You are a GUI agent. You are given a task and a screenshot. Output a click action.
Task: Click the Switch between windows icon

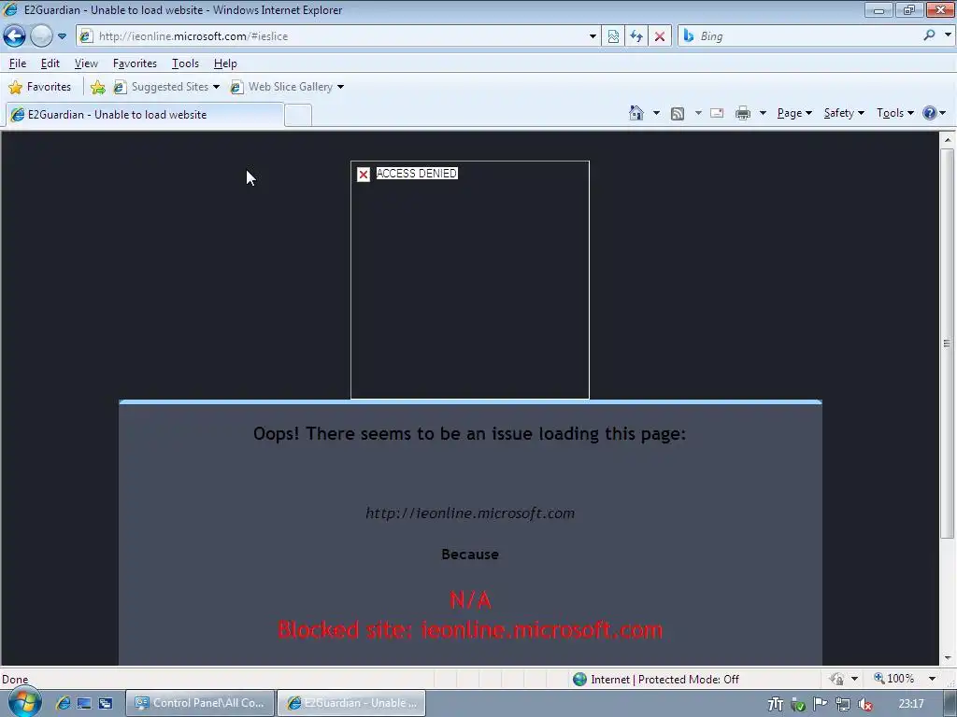[106, 704]
